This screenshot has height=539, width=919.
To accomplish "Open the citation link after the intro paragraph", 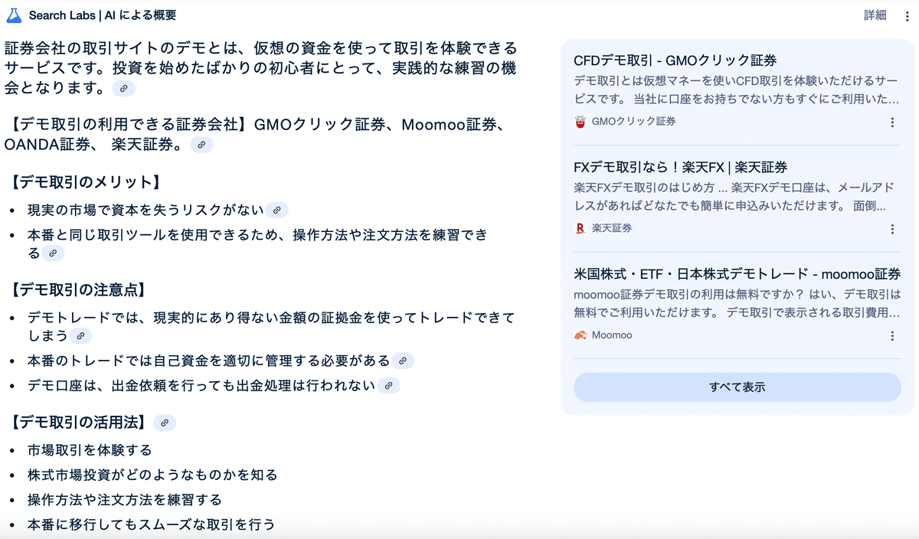I will click(x=123, y=88).
